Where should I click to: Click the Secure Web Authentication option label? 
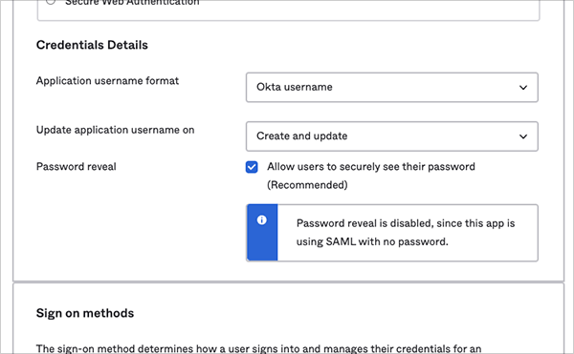coord(132,2)
